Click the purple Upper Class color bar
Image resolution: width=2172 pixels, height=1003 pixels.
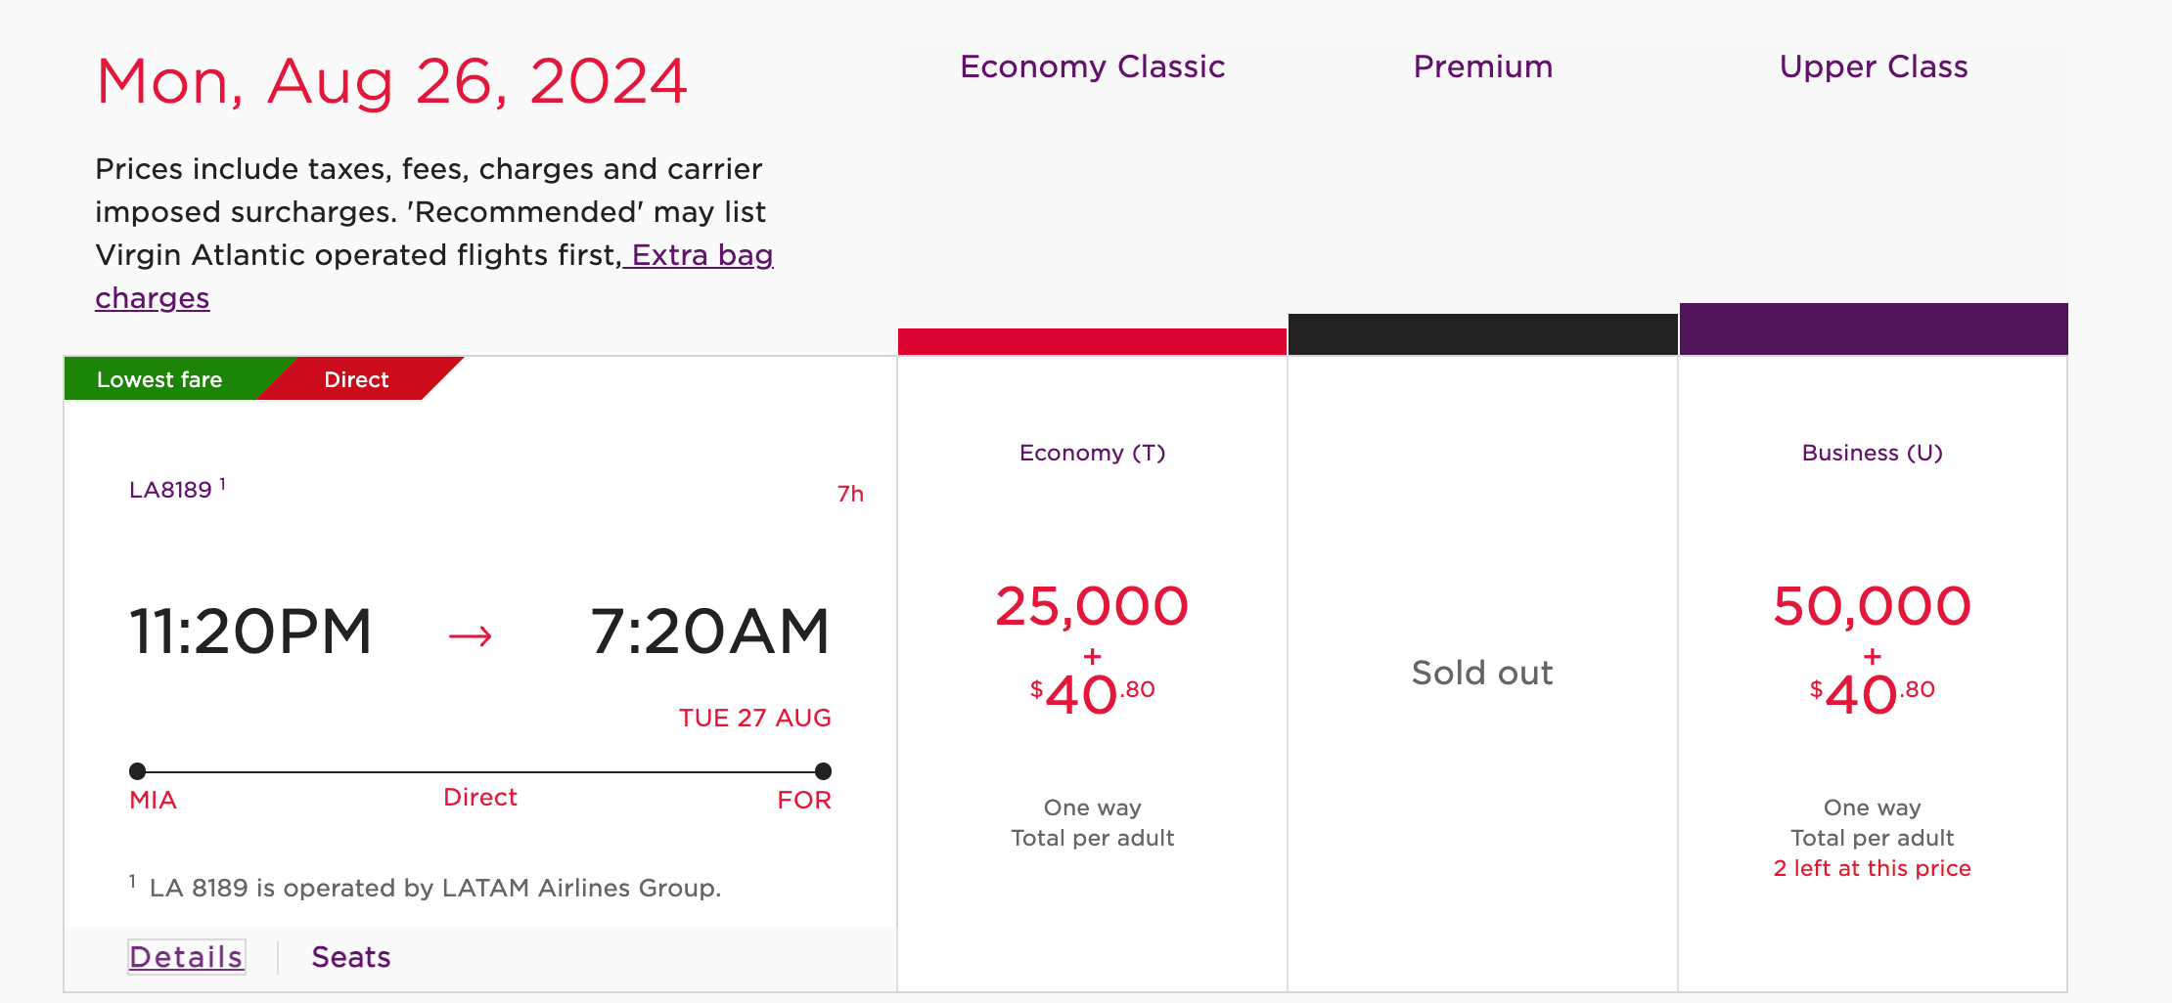[x=1873, y=329]
